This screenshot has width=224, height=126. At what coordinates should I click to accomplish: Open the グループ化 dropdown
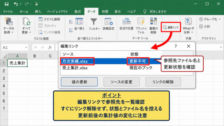pyautogui.click(x=210, y=19)
